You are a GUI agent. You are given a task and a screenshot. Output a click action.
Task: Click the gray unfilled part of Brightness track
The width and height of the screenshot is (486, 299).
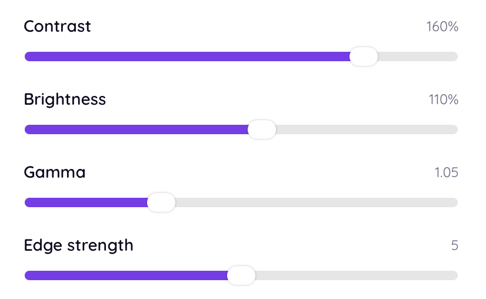[367, 129]
